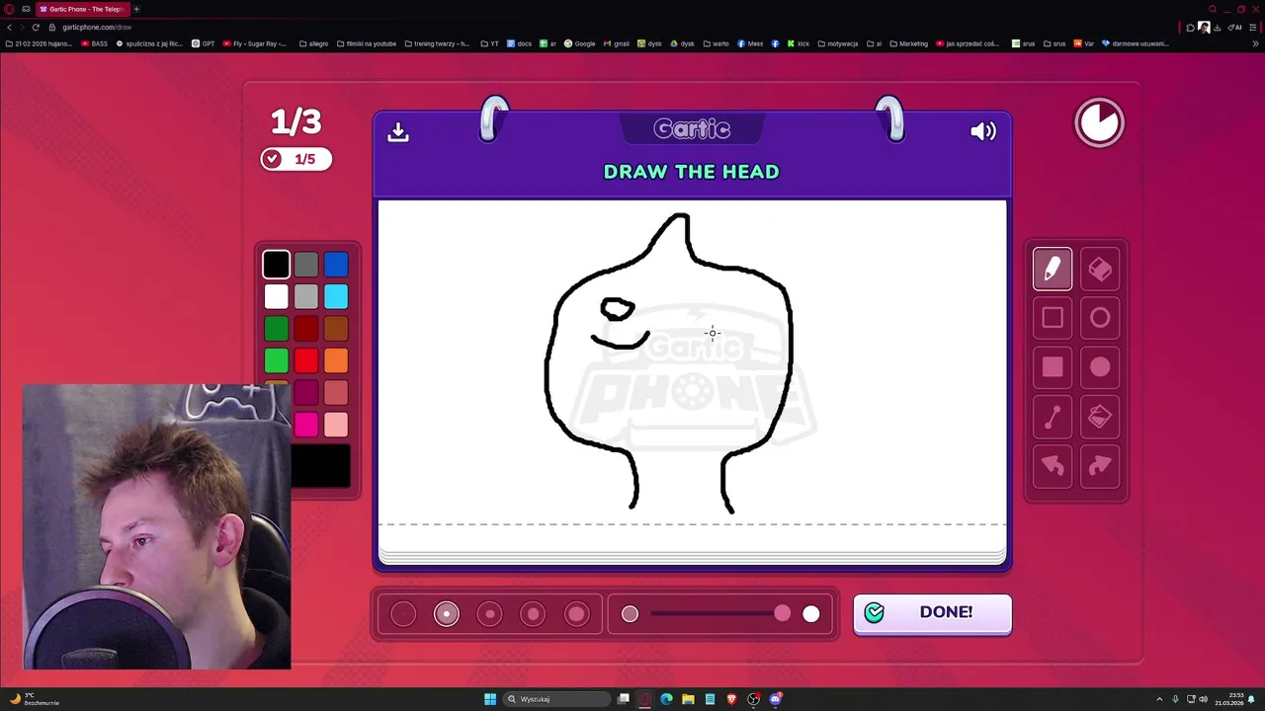
Task: Undo the last stroke
Action: tap(1052, 466)
